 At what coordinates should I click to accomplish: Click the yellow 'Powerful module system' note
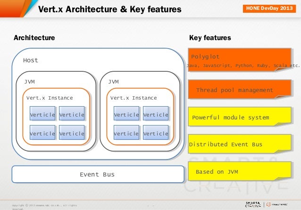click(240, 117)
